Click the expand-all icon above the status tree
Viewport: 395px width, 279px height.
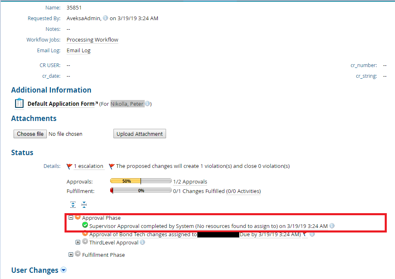coord(73,205)
